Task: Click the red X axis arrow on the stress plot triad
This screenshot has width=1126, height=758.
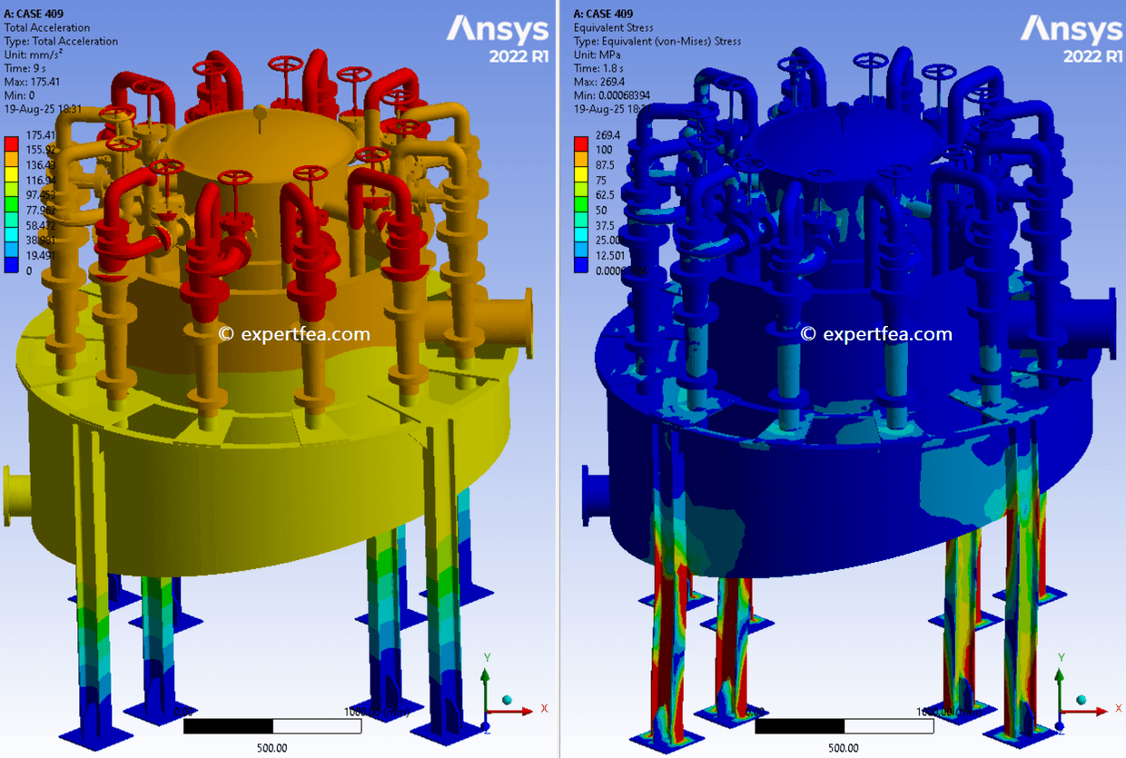Action: (x=1099, y=711)
